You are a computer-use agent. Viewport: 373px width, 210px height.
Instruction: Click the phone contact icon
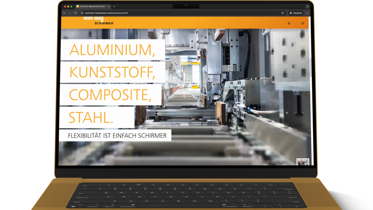[289, 23]
